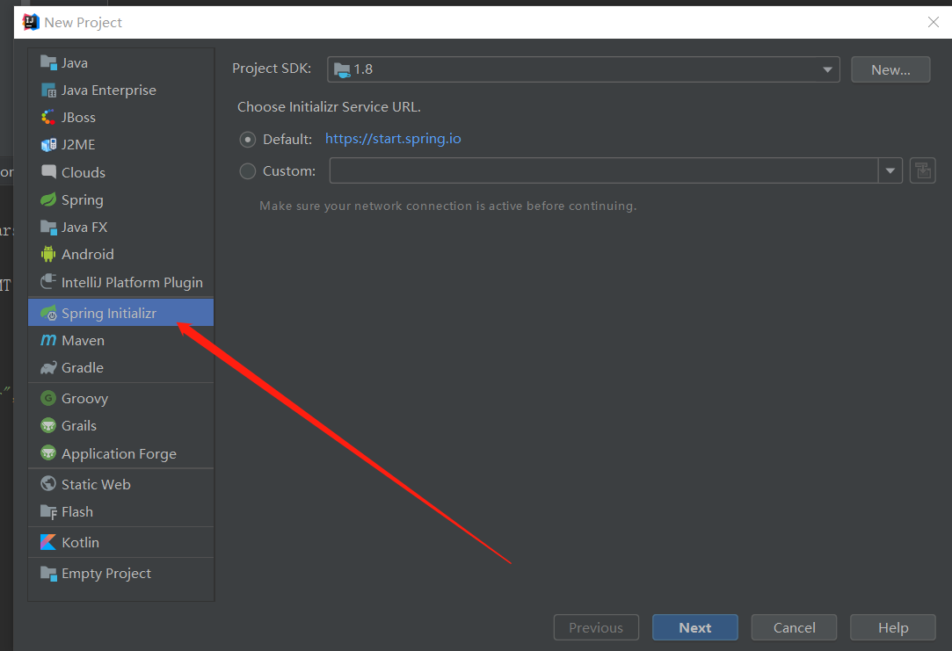Viewport: 952px width, 651px height.
Task: Click the Static Web globe icon
Action: pyautogui.click(x=48, y=483)
